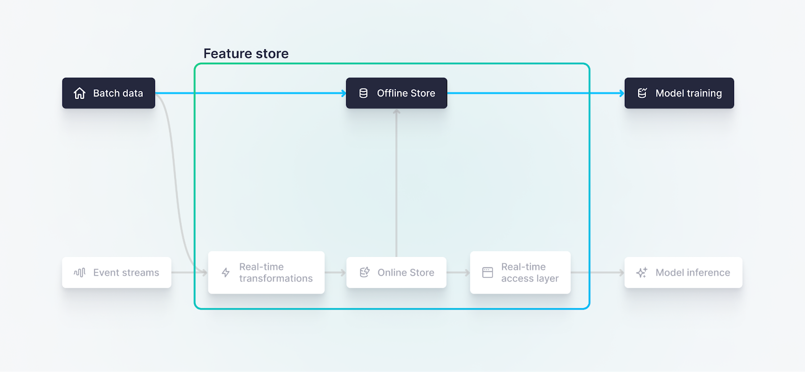Click the Model training node icon
Viewport: 805px width, 372px height.
point(642,94)
